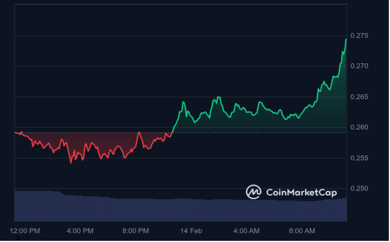Click the dotted baseline below the green area

[261, 132]
